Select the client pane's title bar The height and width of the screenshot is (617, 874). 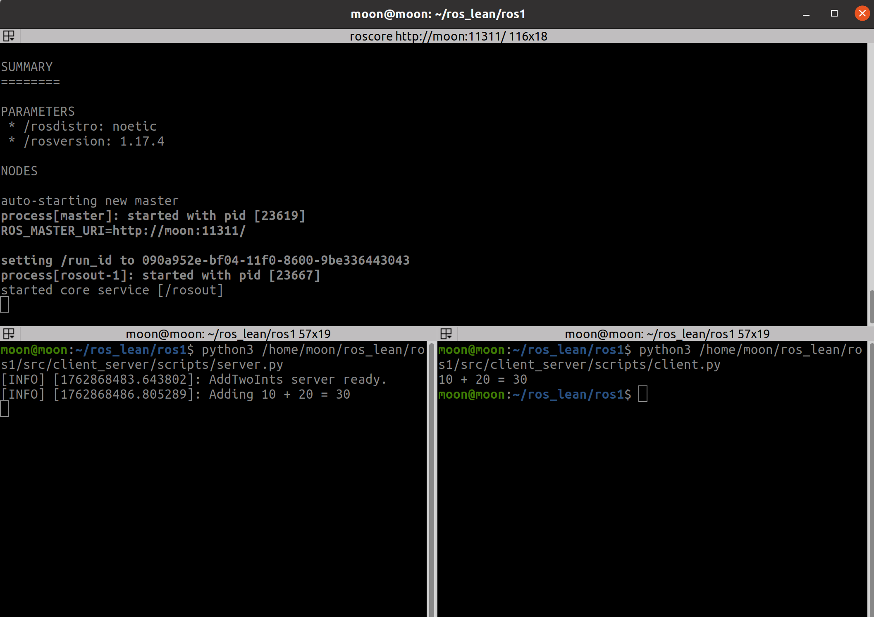pyautogui.click(x=667, y=334)
